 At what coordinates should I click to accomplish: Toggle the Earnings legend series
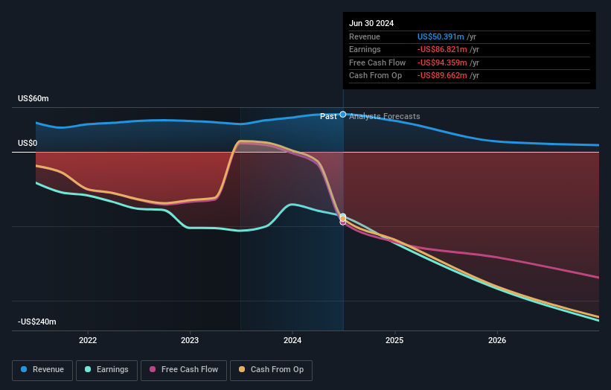tap(106, 370)
